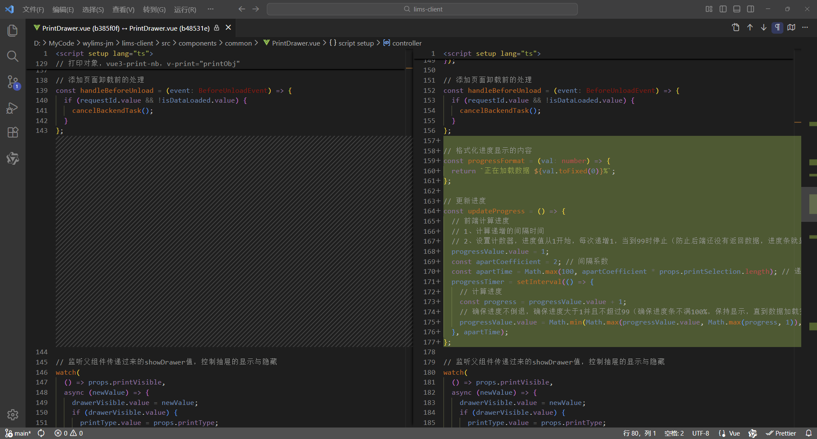
Task: Click the Prettier status bar item
Action: point(782,433)
